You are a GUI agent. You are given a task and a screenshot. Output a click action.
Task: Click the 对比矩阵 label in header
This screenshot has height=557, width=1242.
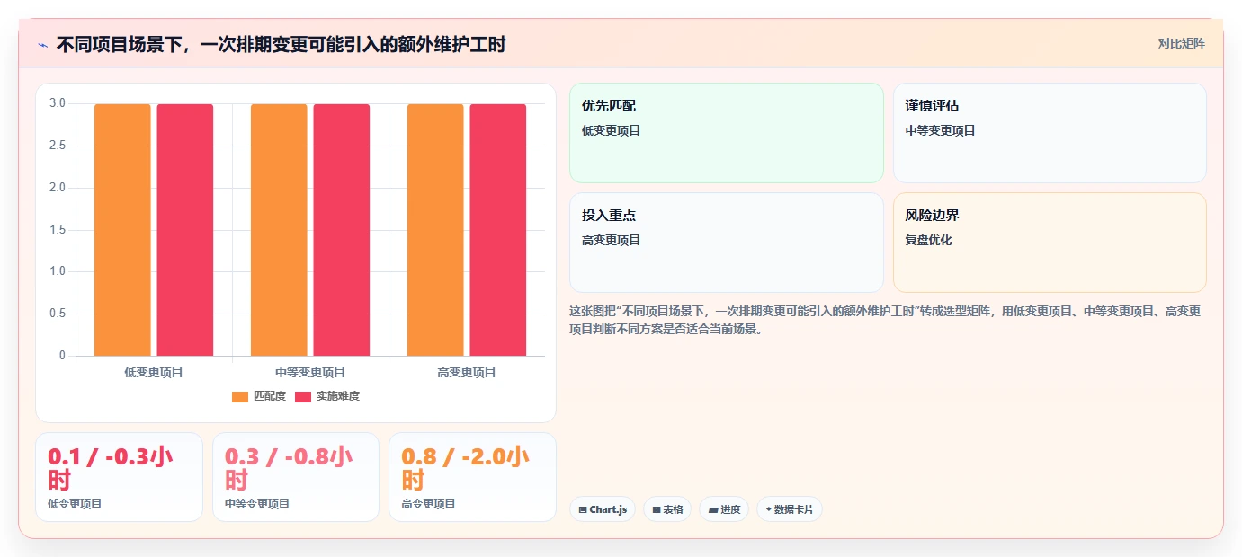click(x=1181, y=43)
